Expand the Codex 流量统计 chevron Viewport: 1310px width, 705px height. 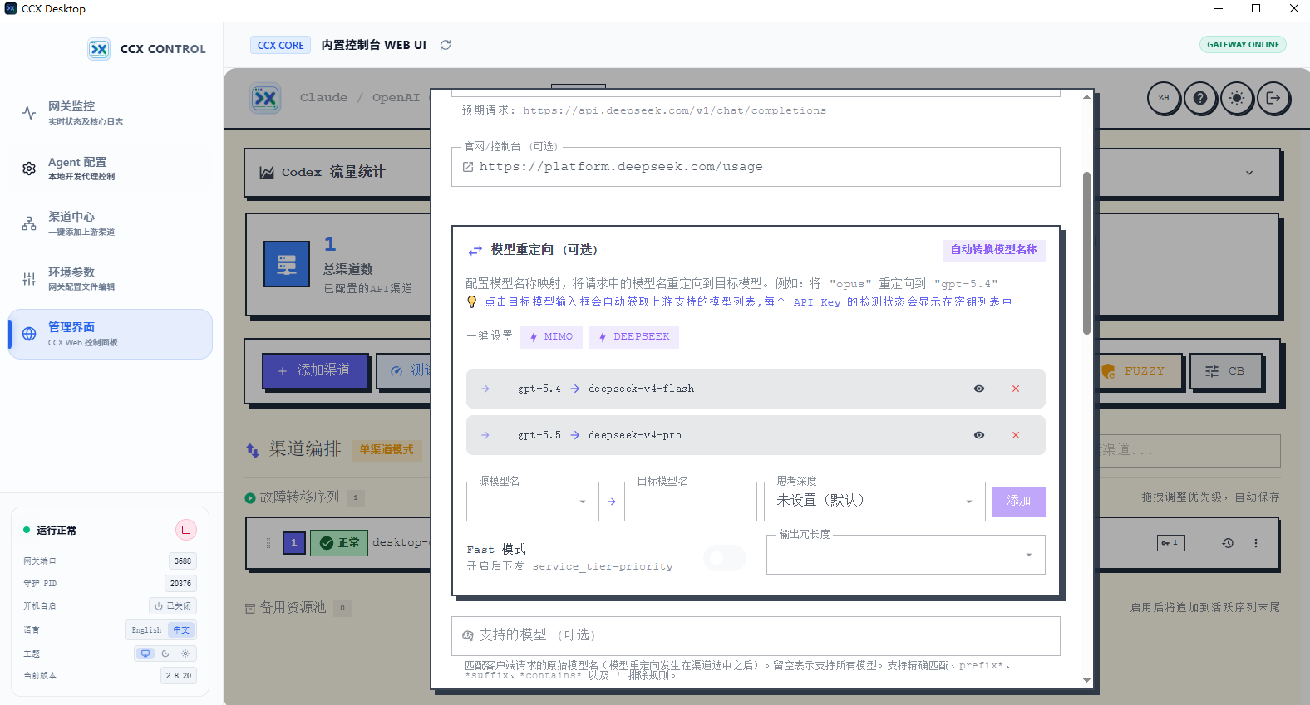click(x=1249, y=173)
